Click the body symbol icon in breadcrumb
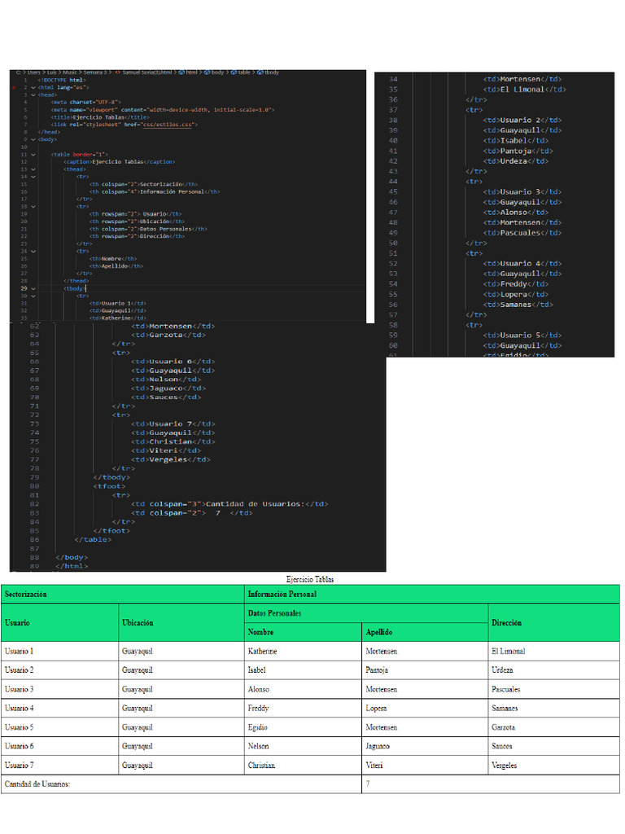Image resolution: width=625 pixels, height=834 pixels. 207,72
